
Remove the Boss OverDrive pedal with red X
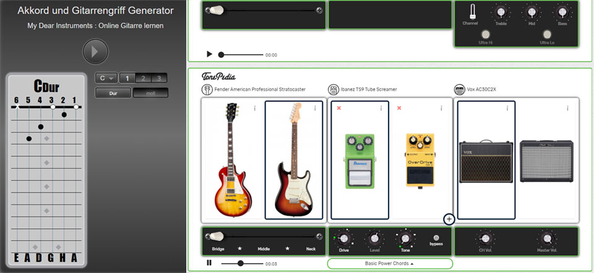[x=399, y=108]
